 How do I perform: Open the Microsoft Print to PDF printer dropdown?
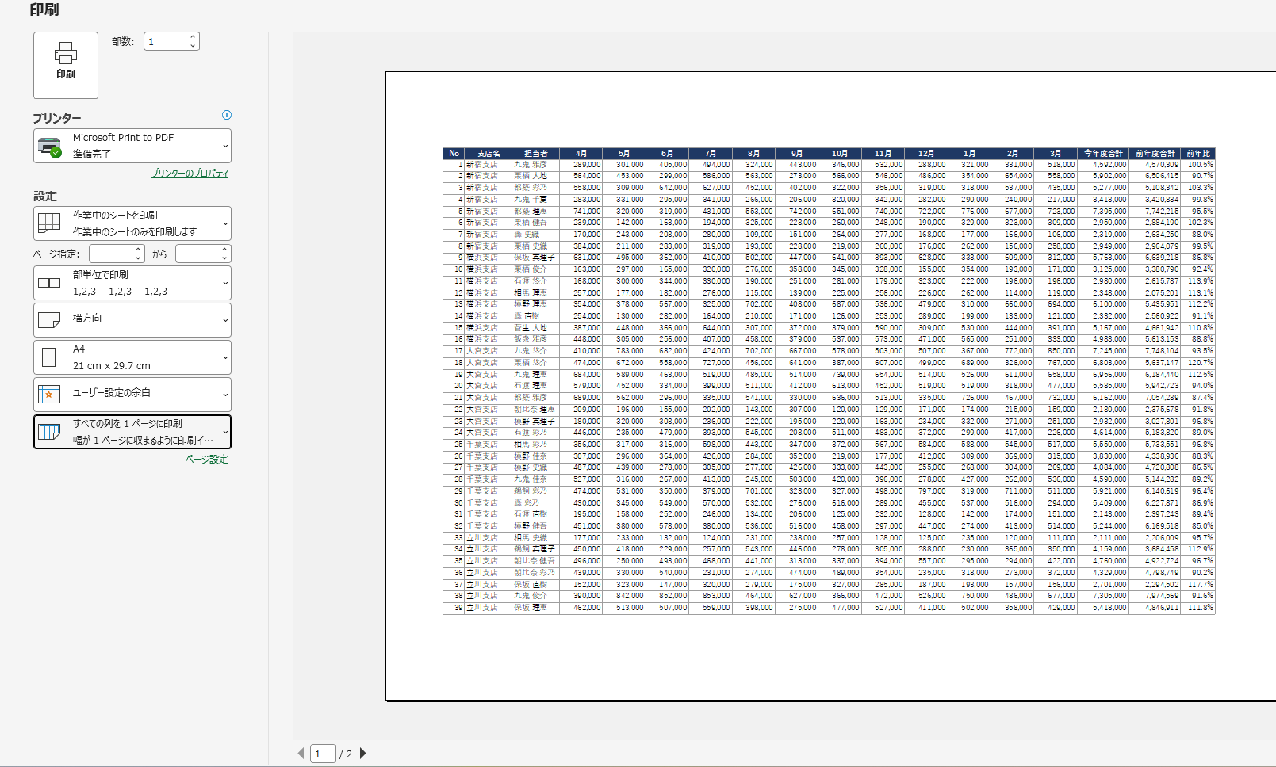(x=132, y=146)
